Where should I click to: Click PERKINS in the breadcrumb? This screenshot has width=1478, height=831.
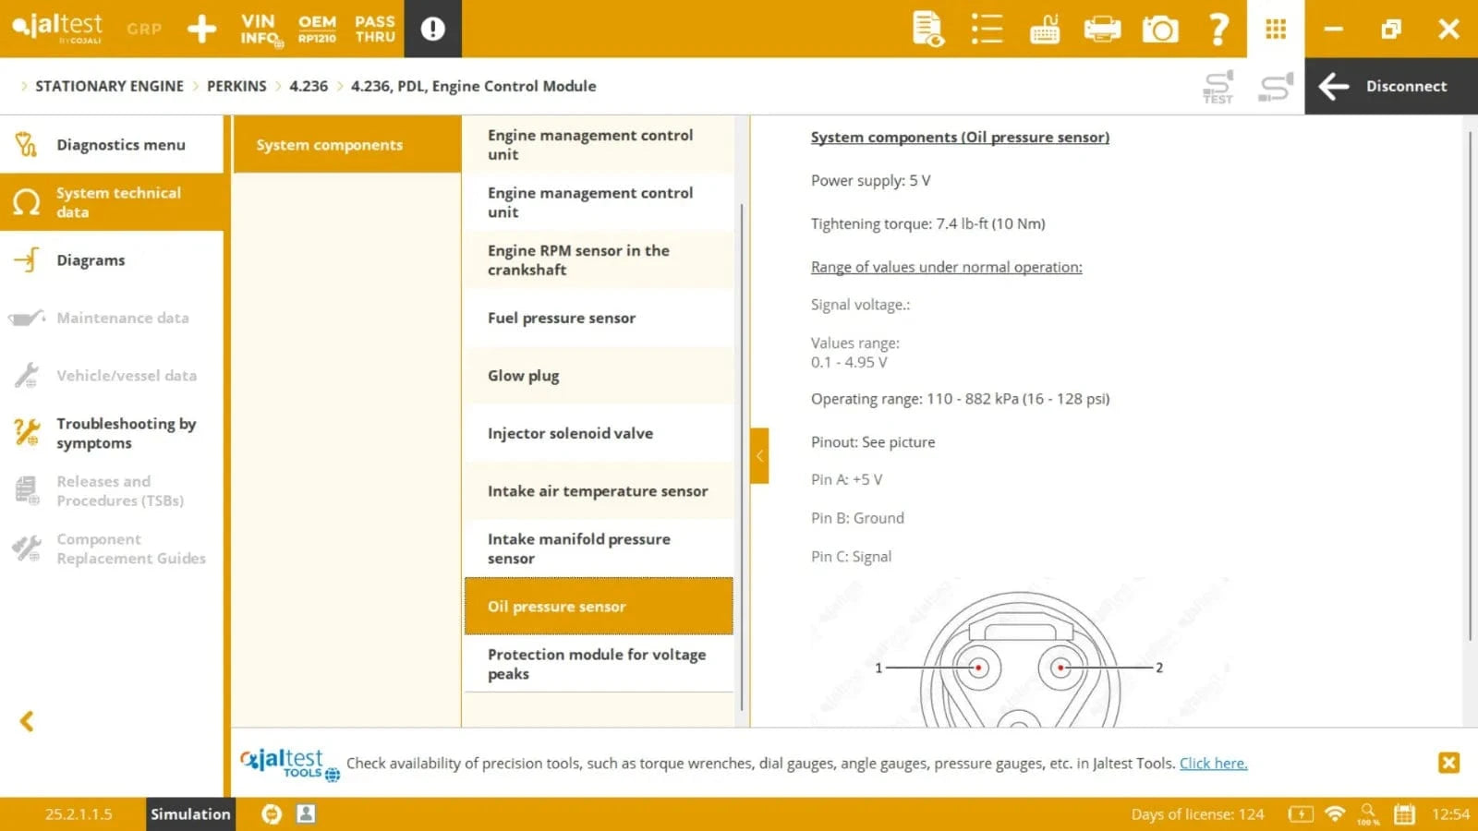236,86
